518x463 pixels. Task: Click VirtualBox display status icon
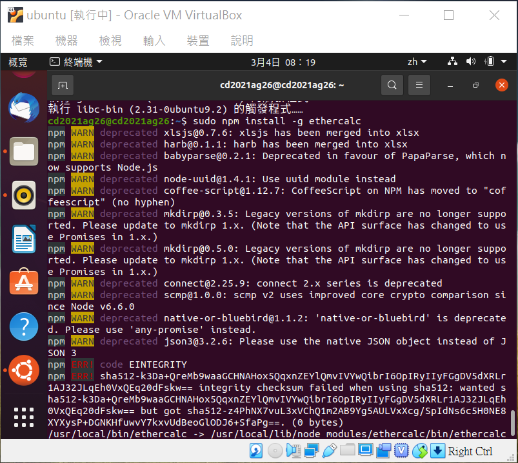tap(366, 450)
